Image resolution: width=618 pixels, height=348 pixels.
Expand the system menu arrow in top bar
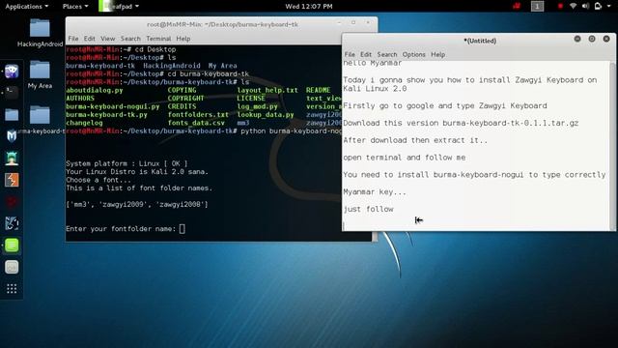click(609, 7)
